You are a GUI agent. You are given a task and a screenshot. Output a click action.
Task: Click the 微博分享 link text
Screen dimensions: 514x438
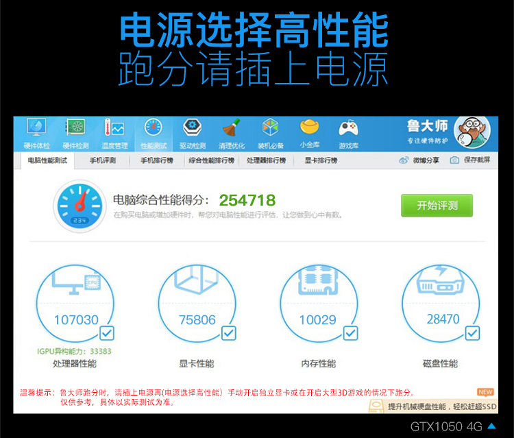(426, 160)
